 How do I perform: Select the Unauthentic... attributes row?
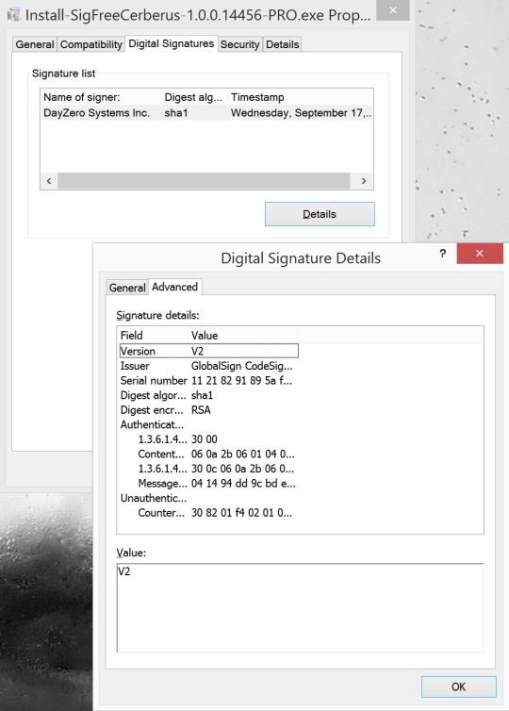coord(209,498)
